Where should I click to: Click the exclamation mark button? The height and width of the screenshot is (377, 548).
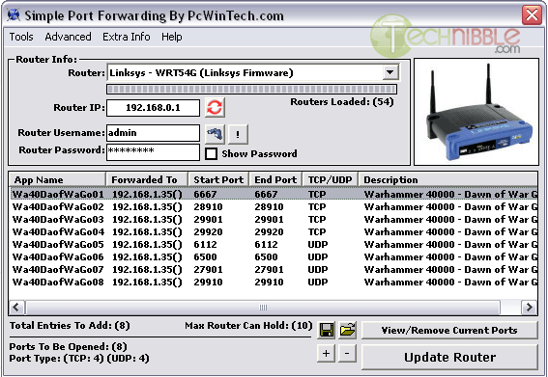tap(238, 134)
